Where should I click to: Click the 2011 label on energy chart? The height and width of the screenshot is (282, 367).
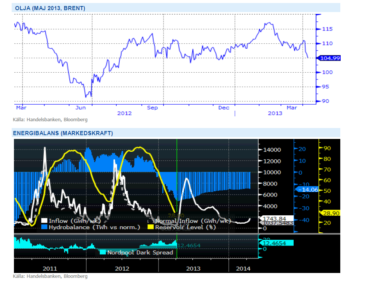pyautogui.click(x=50, y=268)
